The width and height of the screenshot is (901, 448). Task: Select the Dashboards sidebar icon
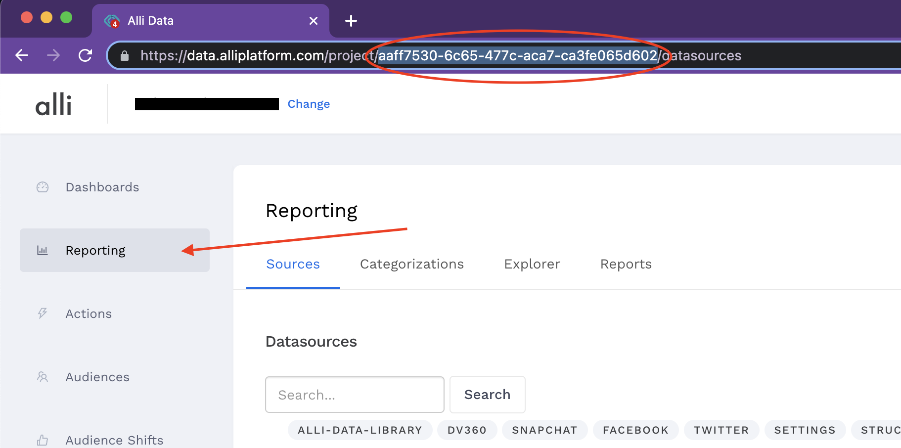[43, 187]
